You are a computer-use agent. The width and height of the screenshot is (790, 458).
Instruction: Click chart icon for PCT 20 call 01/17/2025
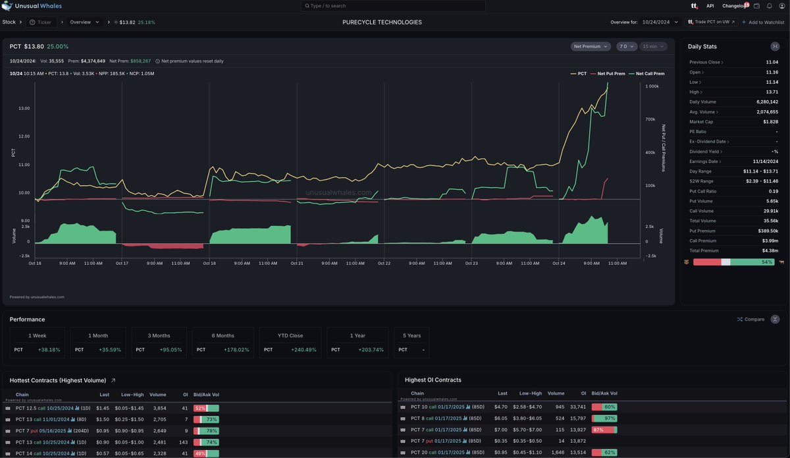pos(468,452)
